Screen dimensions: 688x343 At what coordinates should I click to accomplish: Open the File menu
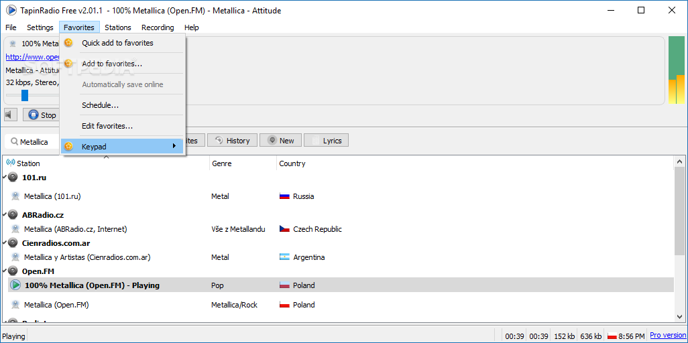[x=11, y=27]
